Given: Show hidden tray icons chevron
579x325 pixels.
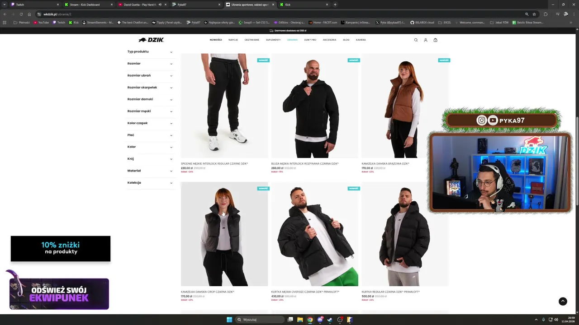Looking at the screenshot, I should coord(536,320).
